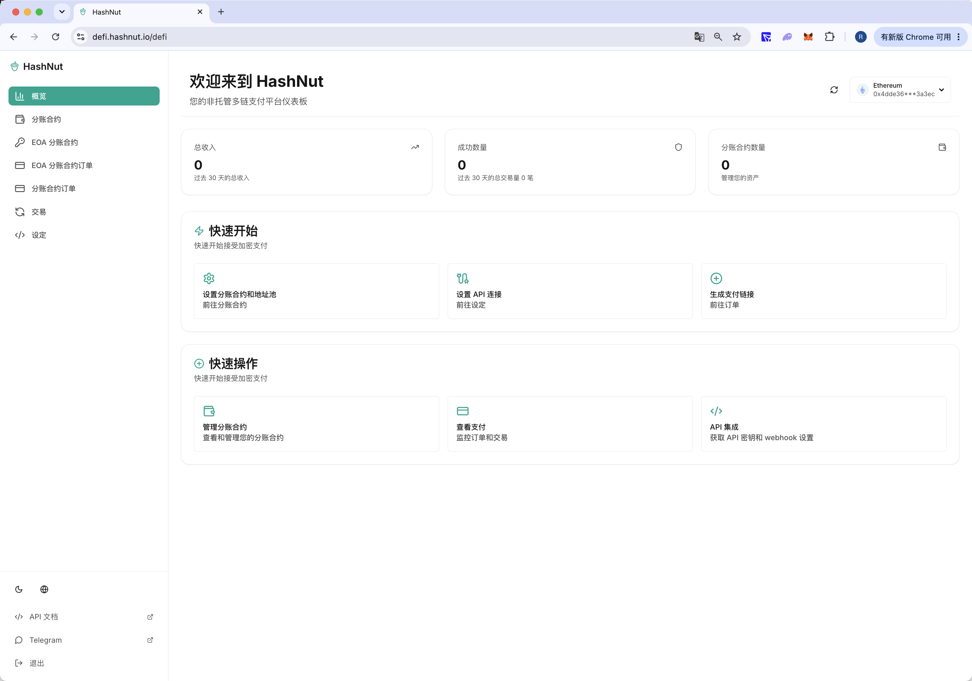
Task: Expand the tab search dropdown arrow
Action: point(62,12)
